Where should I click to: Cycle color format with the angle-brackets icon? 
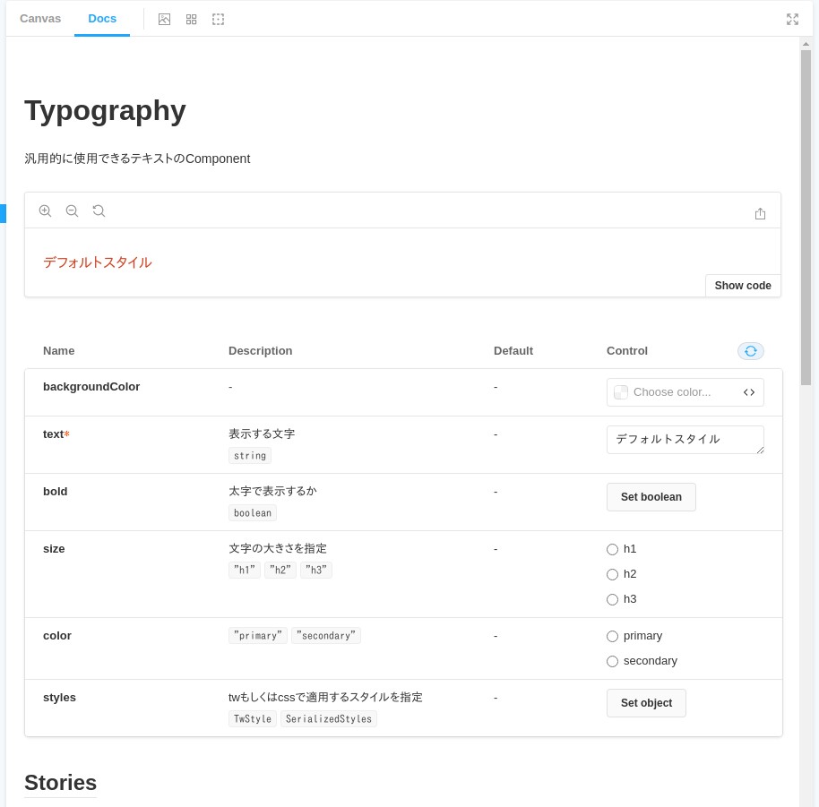click(749, 392)
